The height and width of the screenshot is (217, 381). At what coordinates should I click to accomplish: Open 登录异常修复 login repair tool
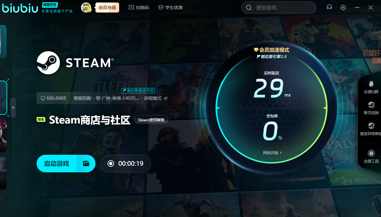click(x=371, y=129)
